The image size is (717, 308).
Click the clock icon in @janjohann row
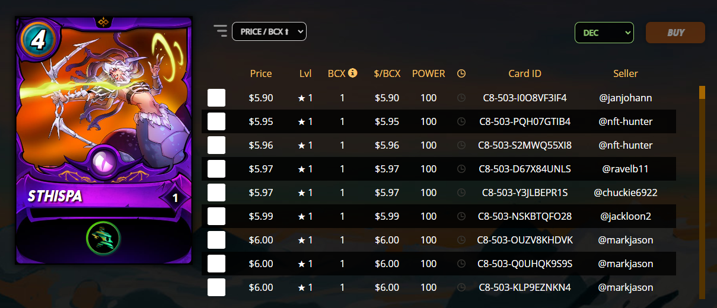461,98
